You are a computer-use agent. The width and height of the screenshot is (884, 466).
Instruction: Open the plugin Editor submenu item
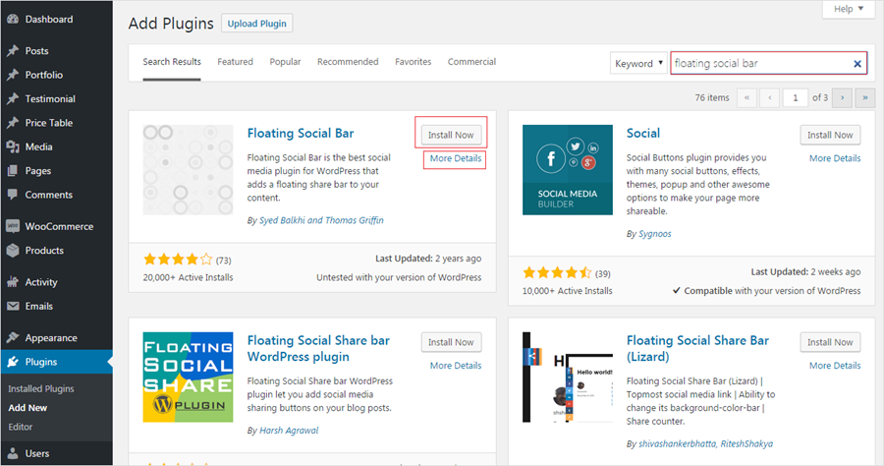pyautogui.click(x=21, y=427)
